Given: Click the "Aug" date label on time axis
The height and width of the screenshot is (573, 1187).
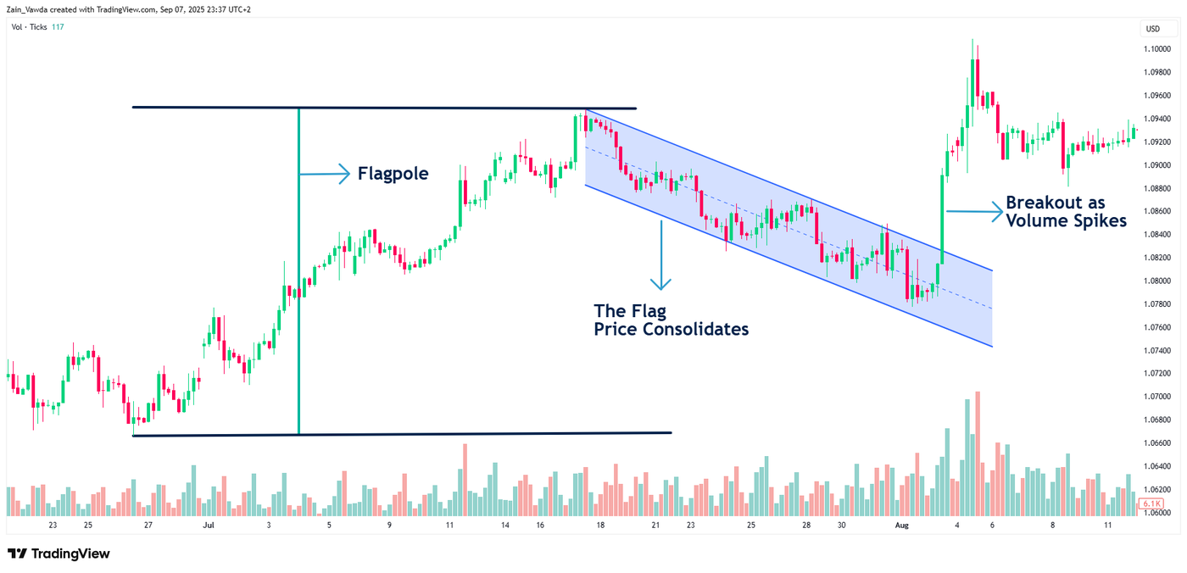Looking at the screenshot, I should [x=901, y=526].
